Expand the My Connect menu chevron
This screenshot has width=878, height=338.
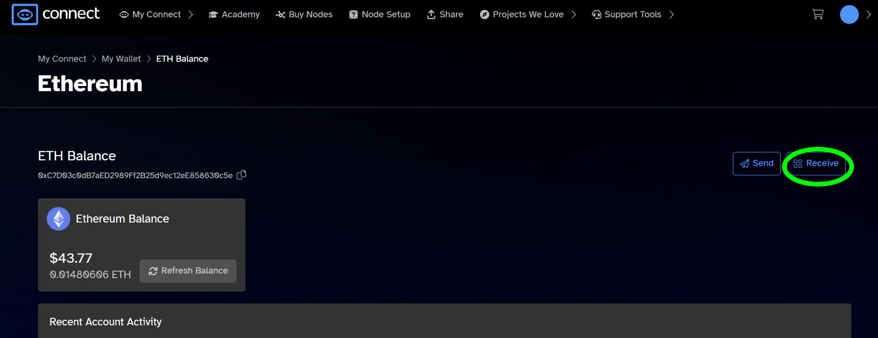[x=191, y=14]
